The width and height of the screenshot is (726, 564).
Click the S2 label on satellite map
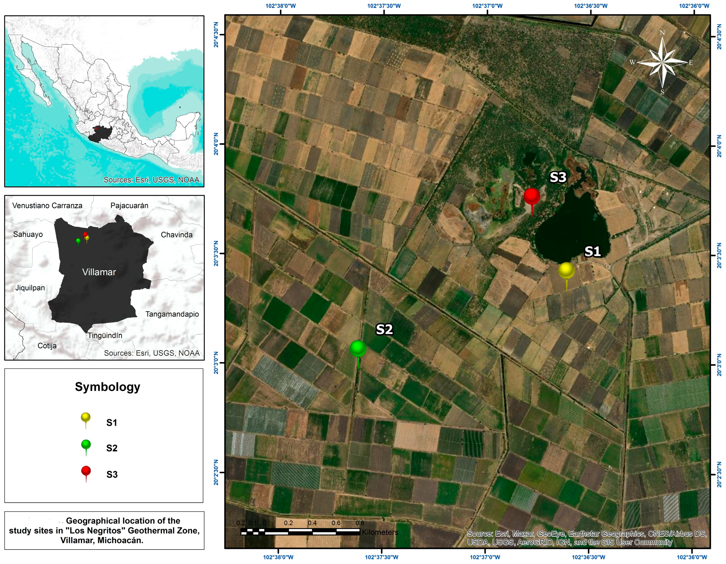(384, 329)
